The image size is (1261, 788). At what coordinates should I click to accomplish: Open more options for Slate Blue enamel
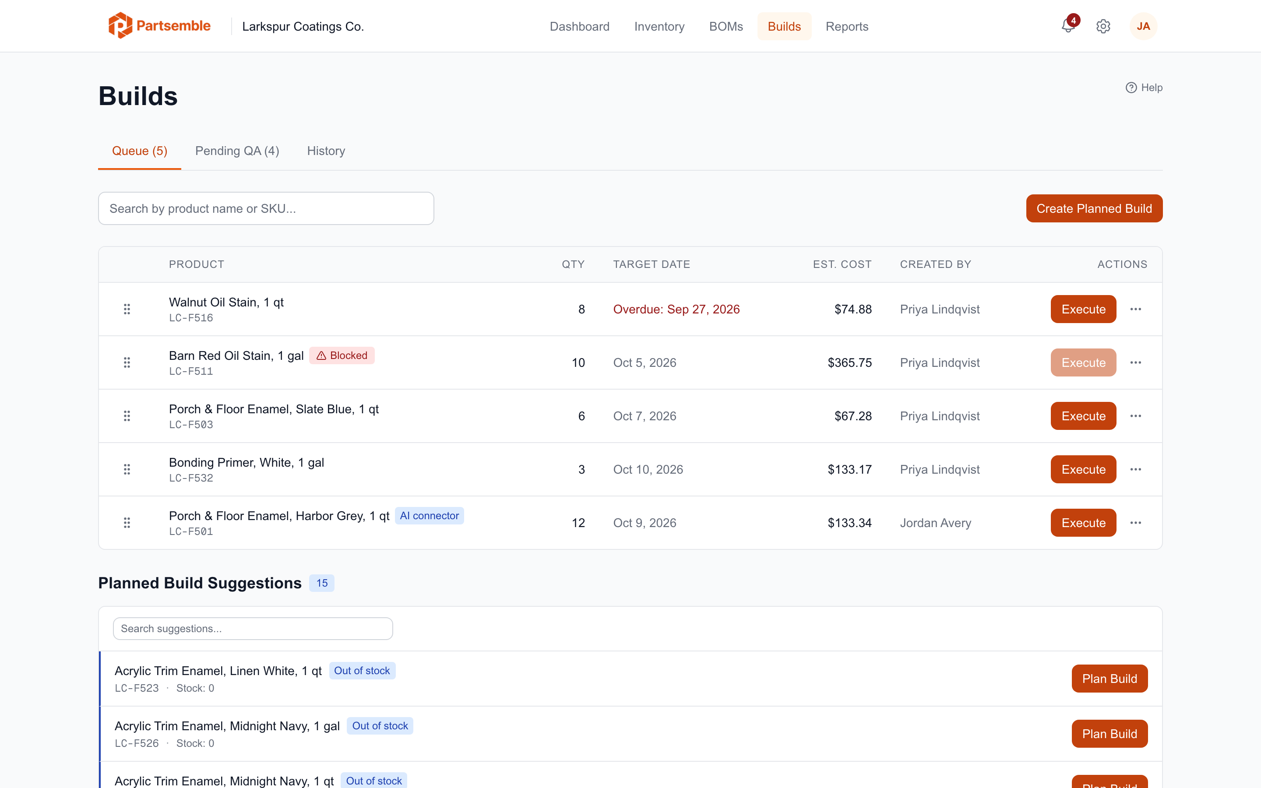click(x=1136, y=416)
